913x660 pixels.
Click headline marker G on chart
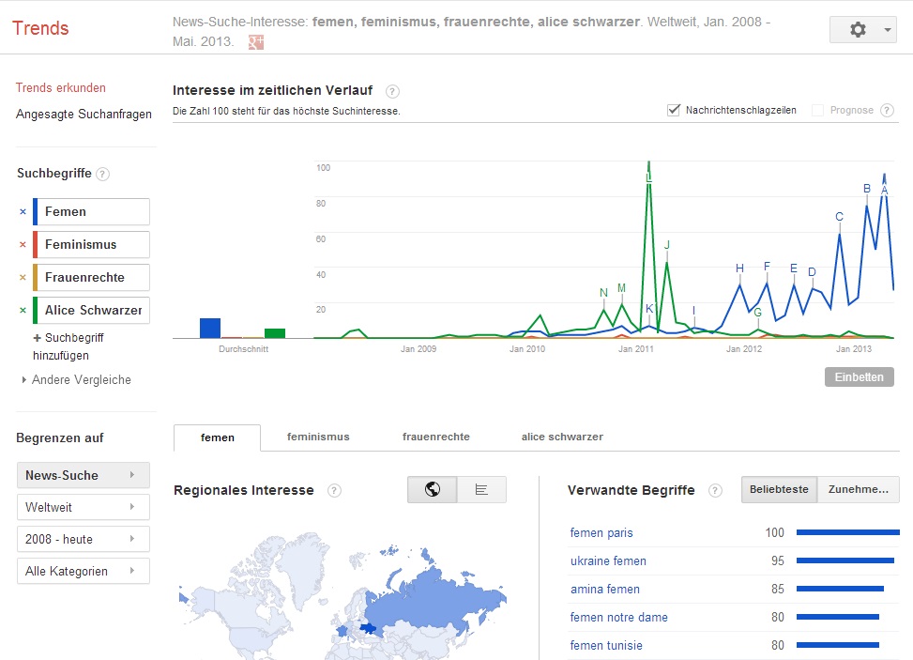coord(757,313)
